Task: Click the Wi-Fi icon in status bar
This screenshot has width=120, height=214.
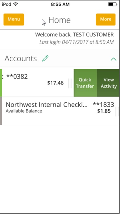Action: pyautogui.click(x=16, y=4)
